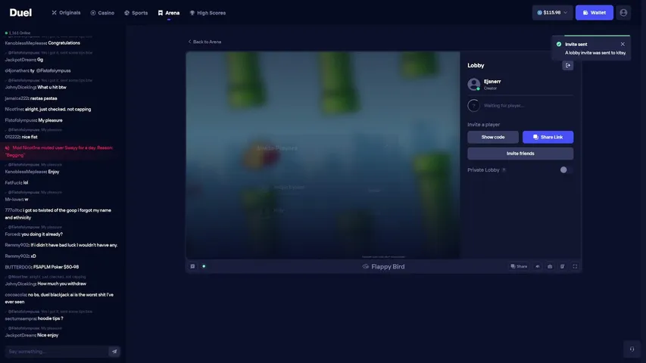Click the icon left of fullscreen

point(563,266)
